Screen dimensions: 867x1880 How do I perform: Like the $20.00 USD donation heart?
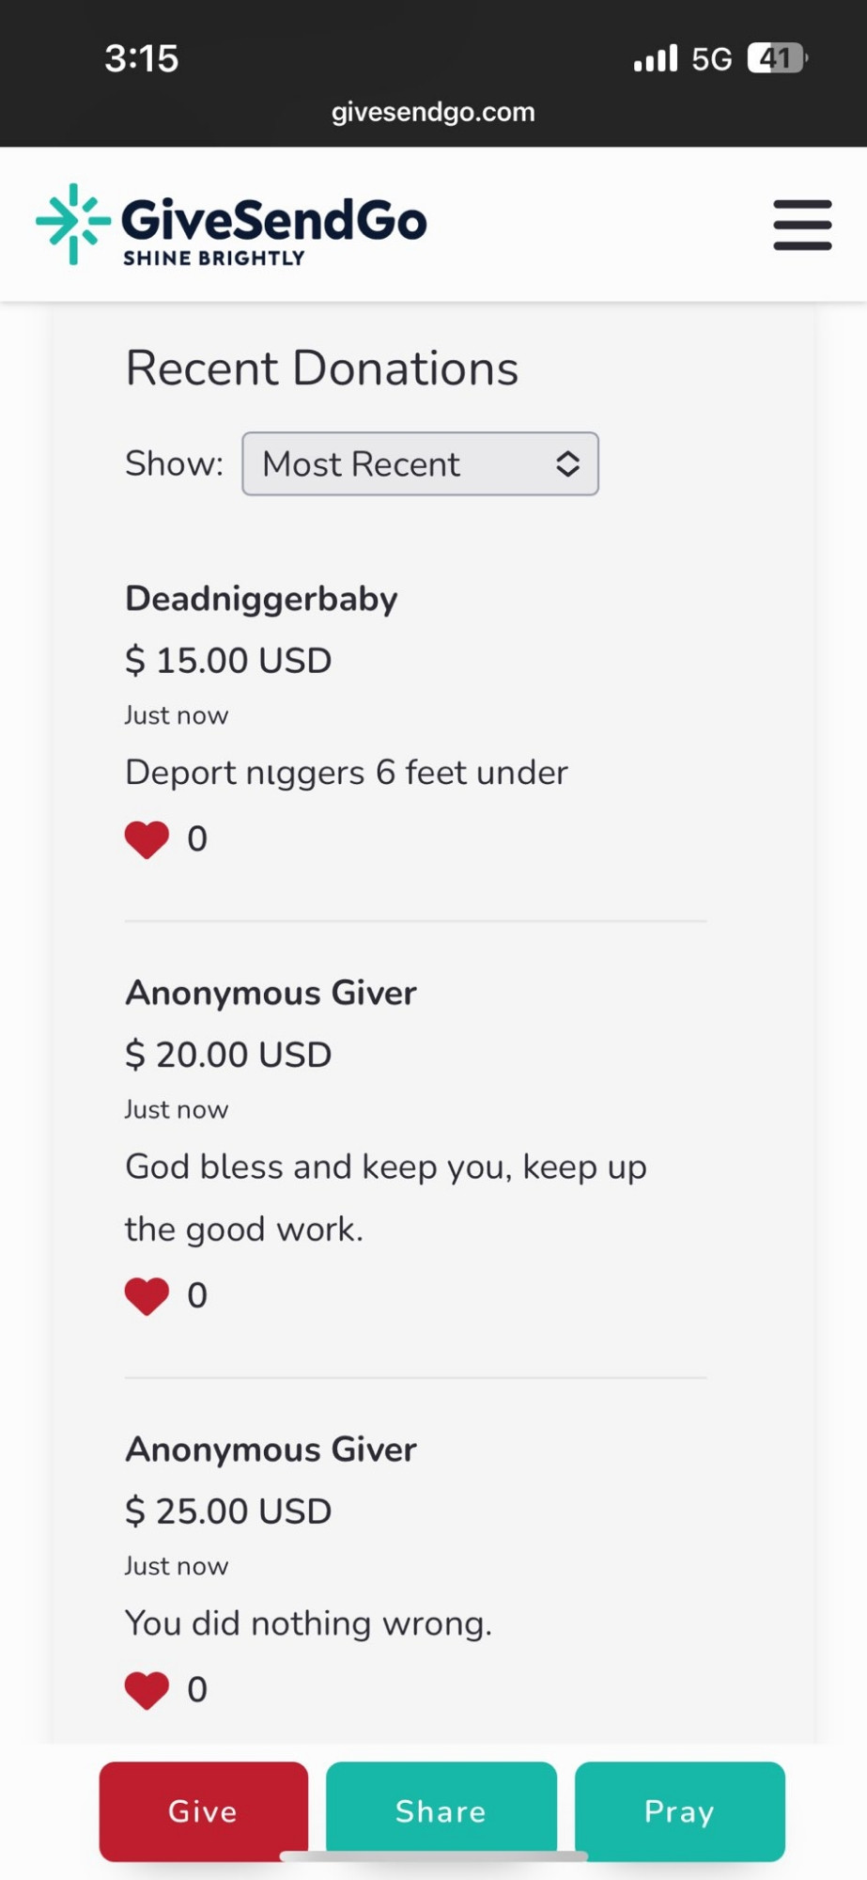pyautogui.click(x=147, y=1296)
